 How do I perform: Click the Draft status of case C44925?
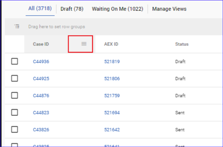point(180,79)
